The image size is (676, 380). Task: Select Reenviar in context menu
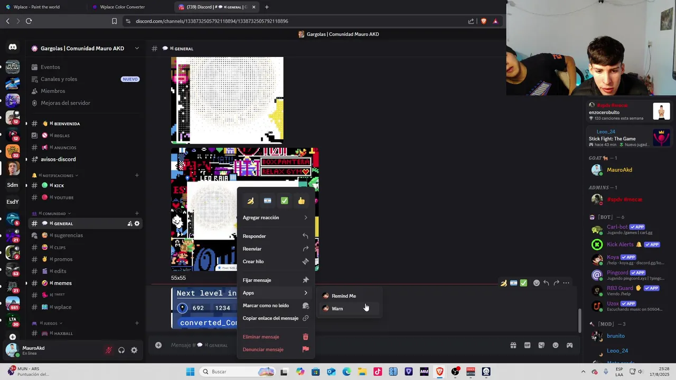[276, 249]
